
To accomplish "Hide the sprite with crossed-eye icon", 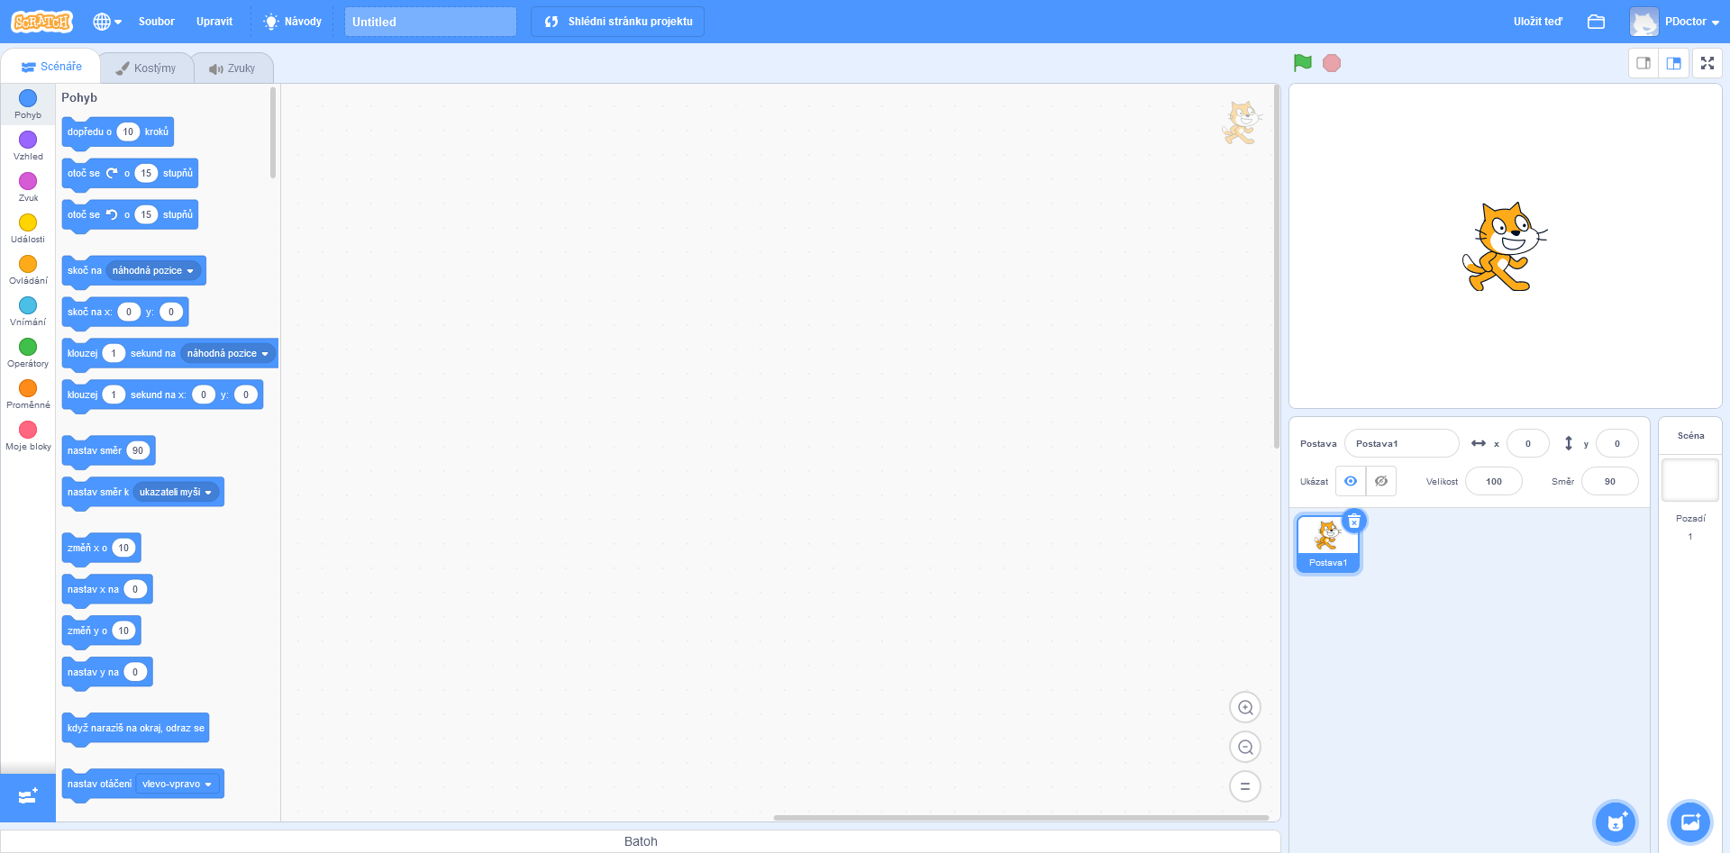I will click(x=1381, y=481).
